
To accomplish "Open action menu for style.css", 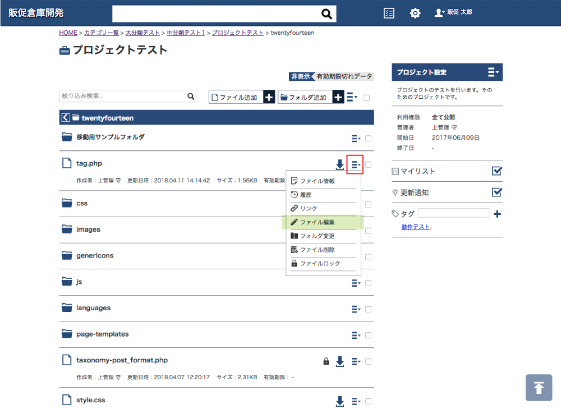I will pyautogui.click(x=356, y=401).
